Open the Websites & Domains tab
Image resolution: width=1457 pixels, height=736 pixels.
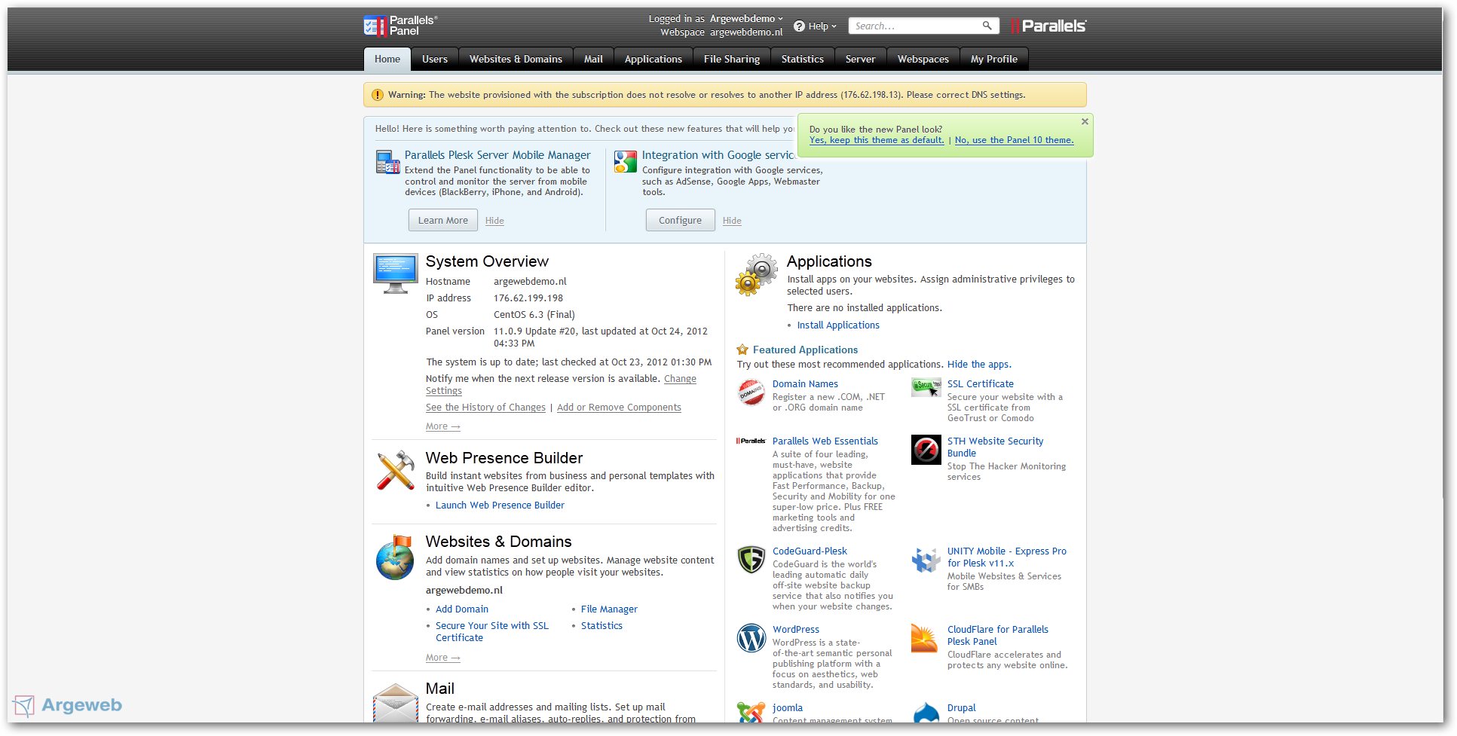click(516, 59)
